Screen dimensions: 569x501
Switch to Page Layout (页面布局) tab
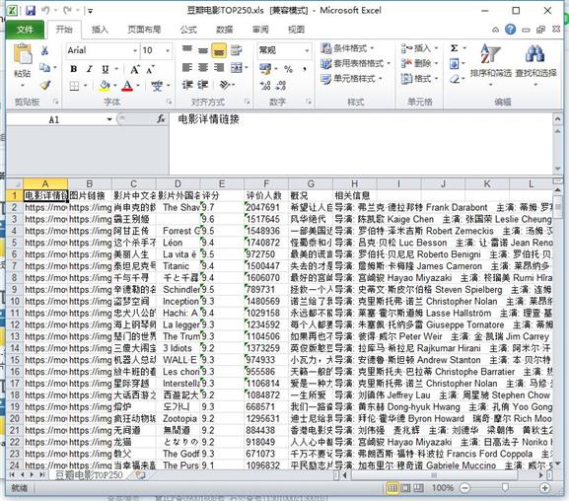pos(144,30)
